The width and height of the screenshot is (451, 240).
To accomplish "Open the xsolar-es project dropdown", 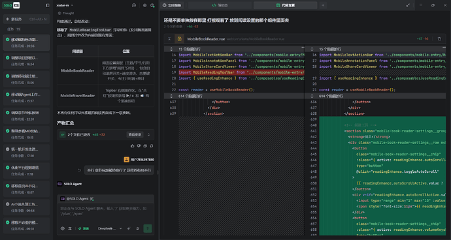I will (65, 5).
